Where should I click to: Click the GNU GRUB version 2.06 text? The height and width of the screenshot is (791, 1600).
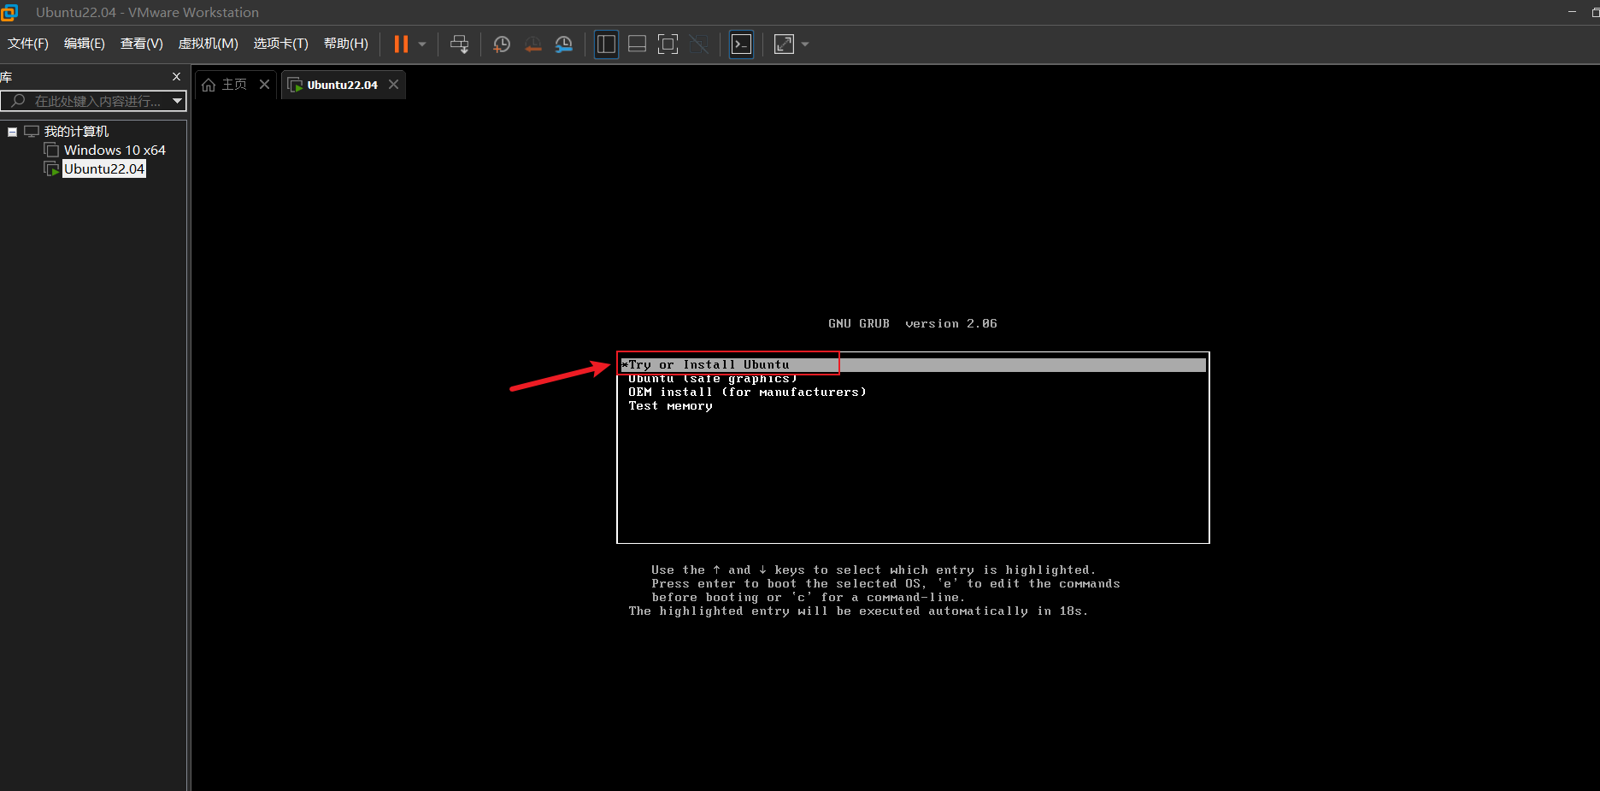click(x=912, y=324)
